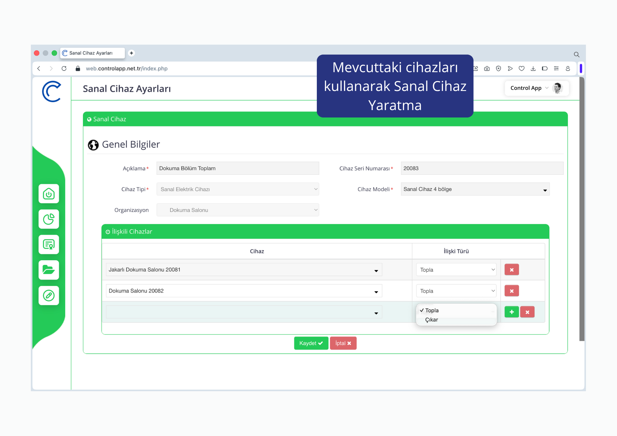The height and width of the screenshot is (436, 617).
Task: Select Çıkar in the open list
Action: click(456, 320)
